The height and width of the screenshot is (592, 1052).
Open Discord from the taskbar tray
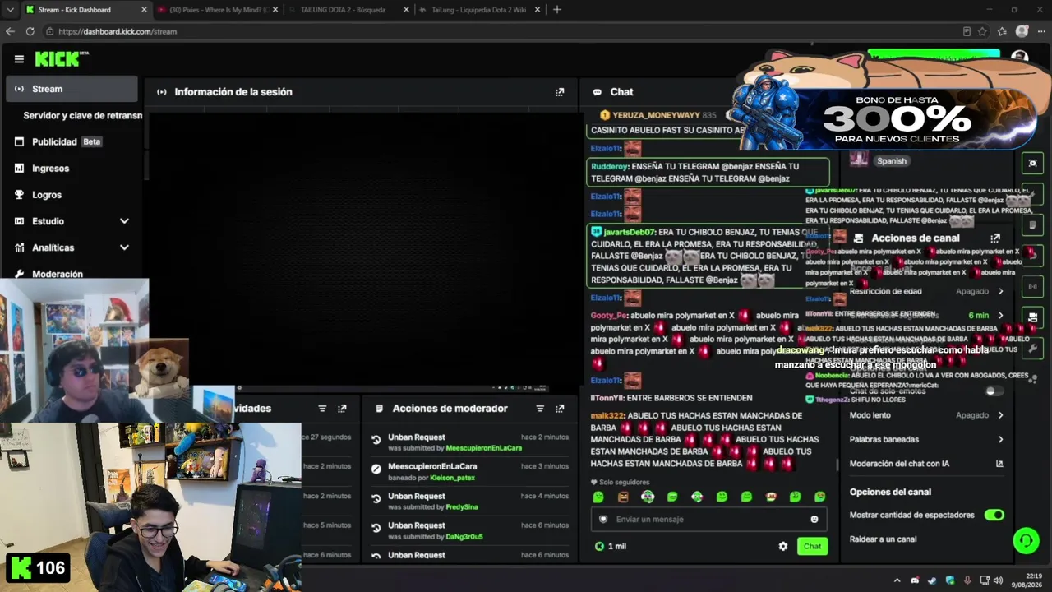point(915,580)
